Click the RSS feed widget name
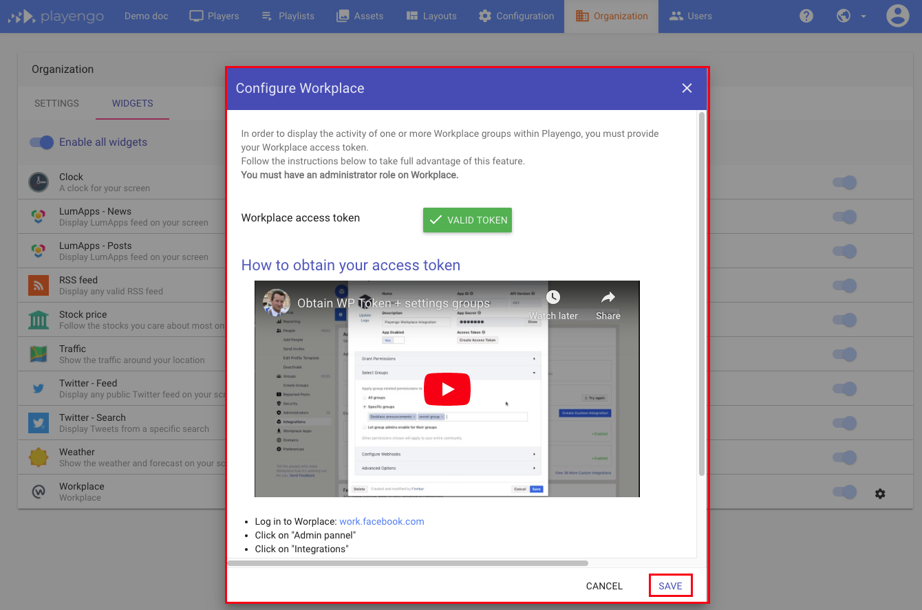The height and width of the screenshot is (610, 922). coord(78,280)
